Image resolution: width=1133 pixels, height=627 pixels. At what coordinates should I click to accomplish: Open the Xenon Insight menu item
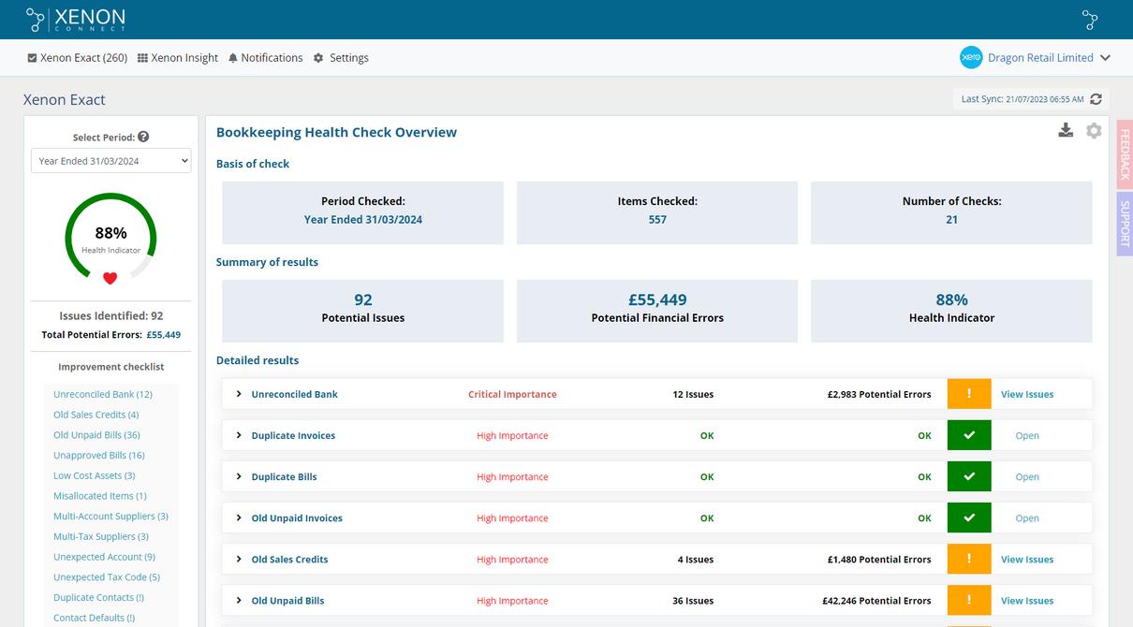point(178,58)
